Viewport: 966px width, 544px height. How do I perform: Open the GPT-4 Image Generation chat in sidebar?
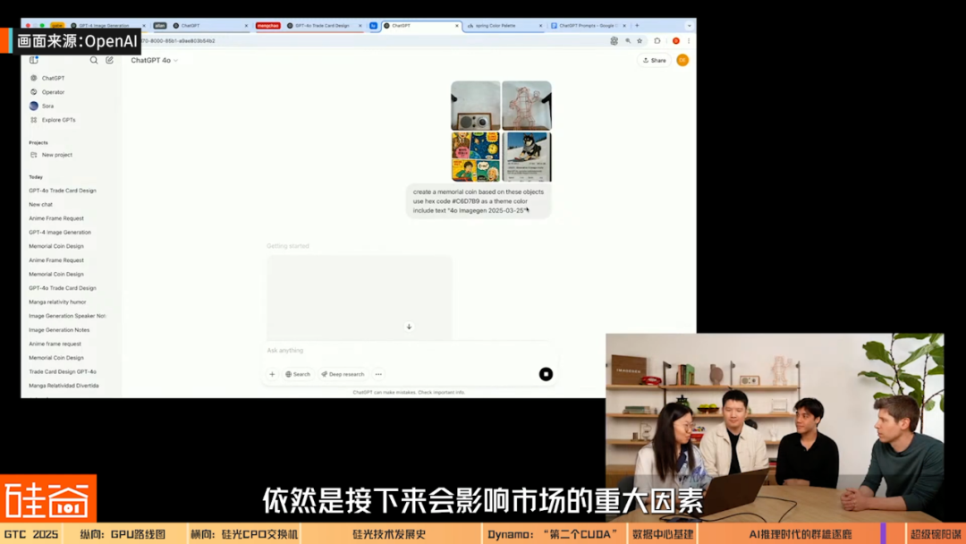(60, 233)
